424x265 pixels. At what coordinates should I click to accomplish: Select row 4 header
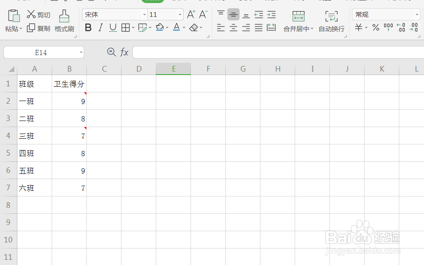click(8, 136)
